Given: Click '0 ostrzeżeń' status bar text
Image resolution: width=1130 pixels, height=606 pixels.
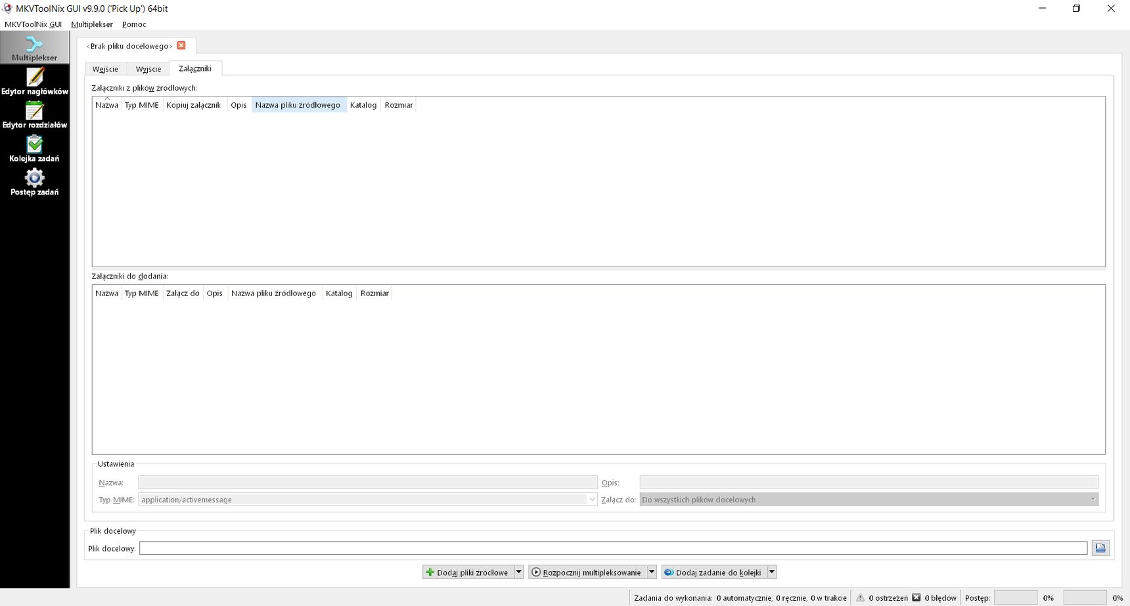Looking at the screenshot, I should point(888,598).
